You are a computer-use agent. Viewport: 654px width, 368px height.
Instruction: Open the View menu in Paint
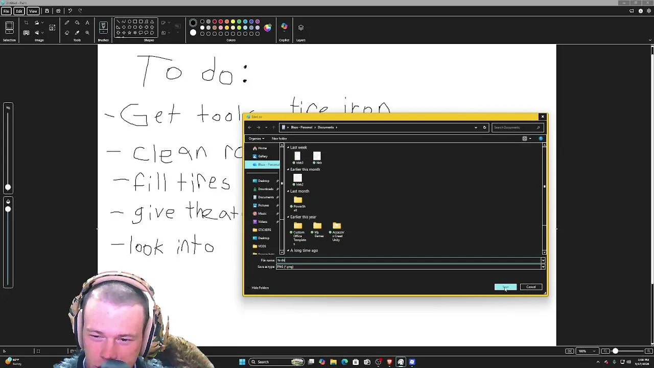(33, 11)
